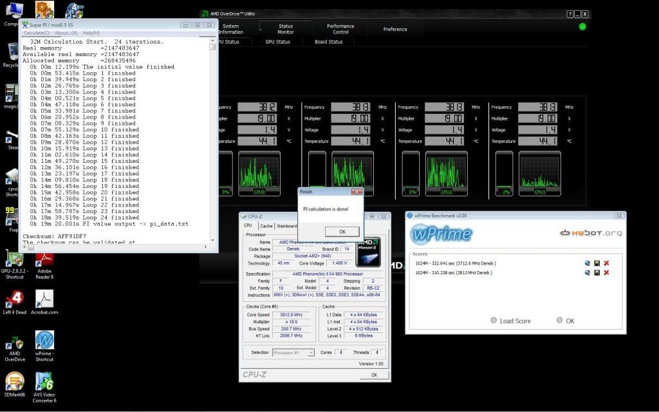659x412 pixels.
Task: Click the hwbot.org logo in wPrime
Action: tap(591, 233)
